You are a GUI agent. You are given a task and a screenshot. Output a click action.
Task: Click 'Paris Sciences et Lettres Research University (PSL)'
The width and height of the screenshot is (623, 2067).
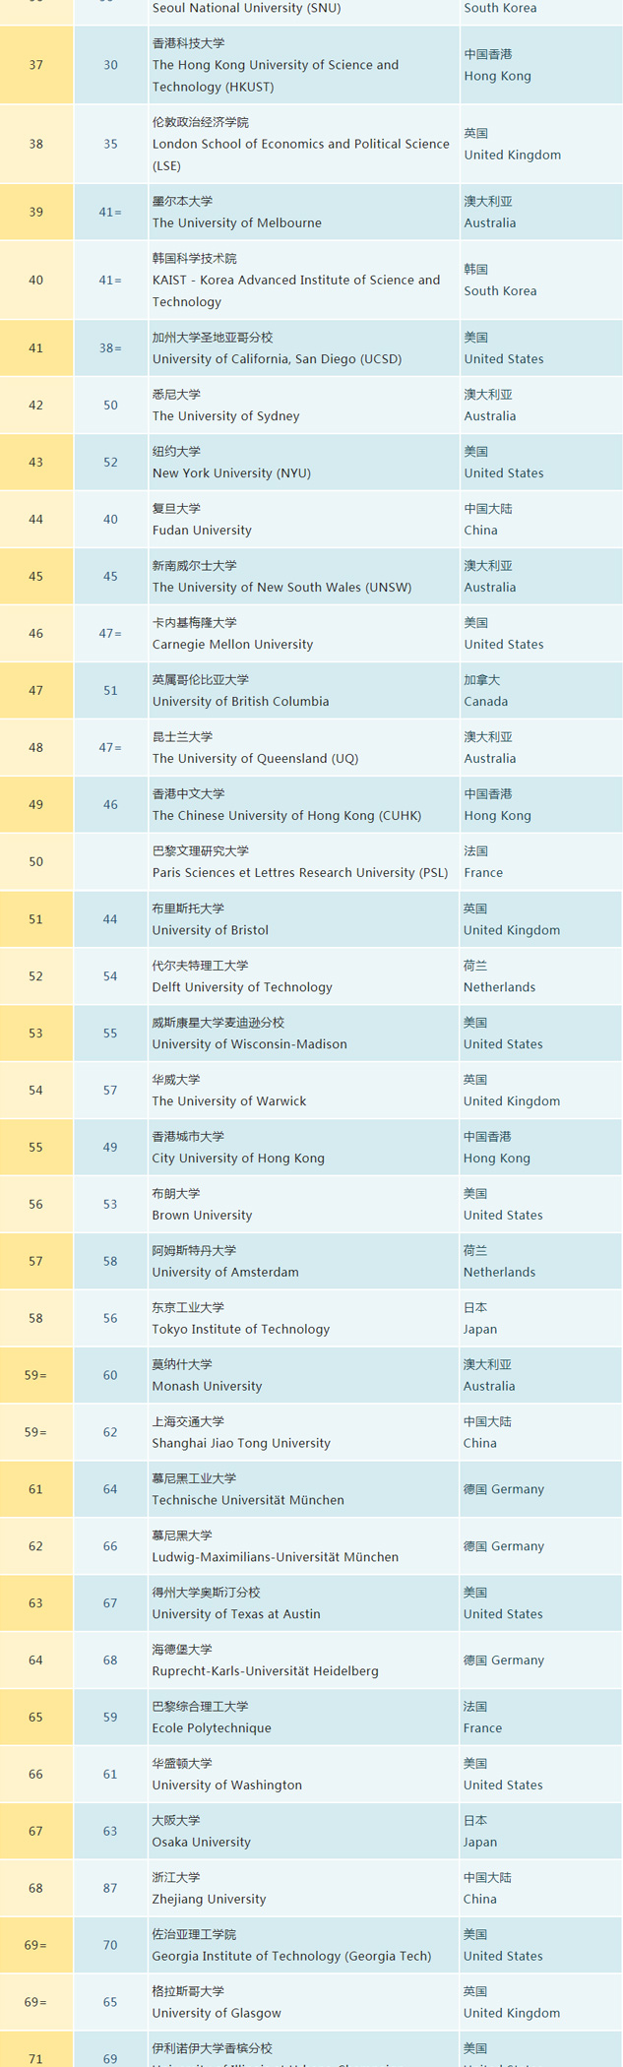[x=300, y=873]
